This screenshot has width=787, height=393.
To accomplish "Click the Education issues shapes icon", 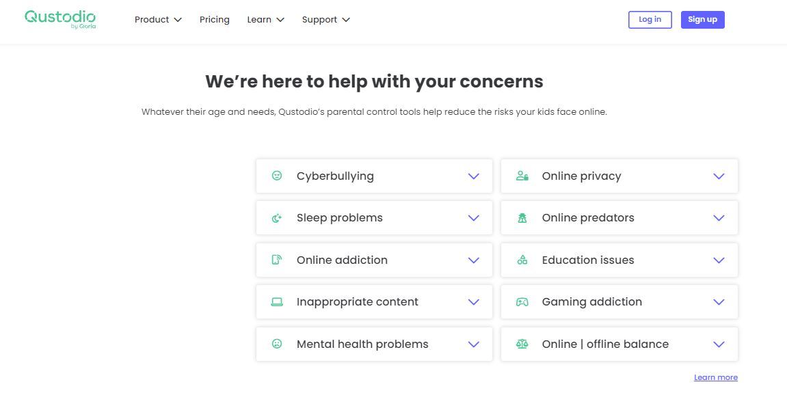I will point(522,260).
